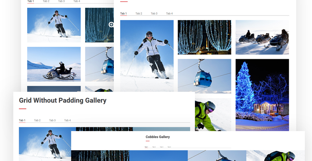
Task: Open Tab 3 under Grid Without Padding Gallery
Action: [52, 120]
